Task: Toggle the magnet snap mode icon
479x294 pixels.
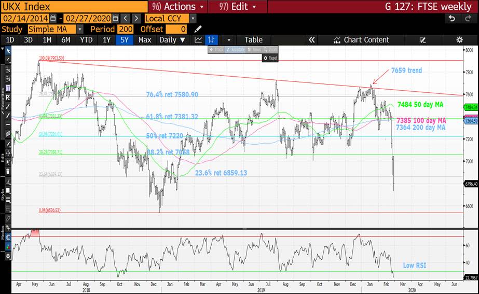Action: (8, 237)
